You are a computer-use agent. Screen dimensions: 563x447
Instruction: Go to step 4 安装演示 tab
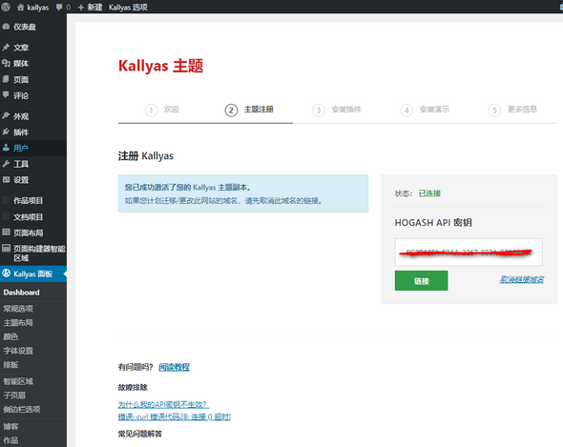[x=425, y=110]
